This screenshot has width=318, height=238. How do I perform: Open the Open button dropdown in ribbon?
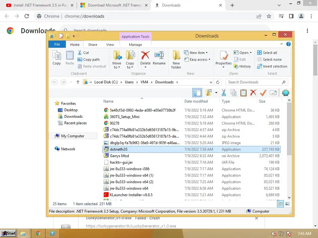[251, 53]
